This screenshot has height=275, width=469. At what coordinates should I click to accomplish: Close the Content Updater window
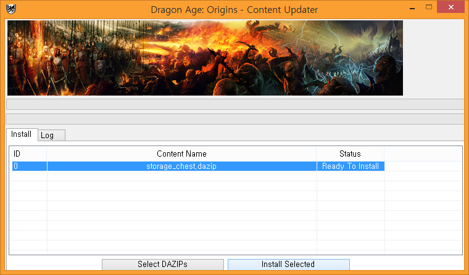tap(450, 7)
